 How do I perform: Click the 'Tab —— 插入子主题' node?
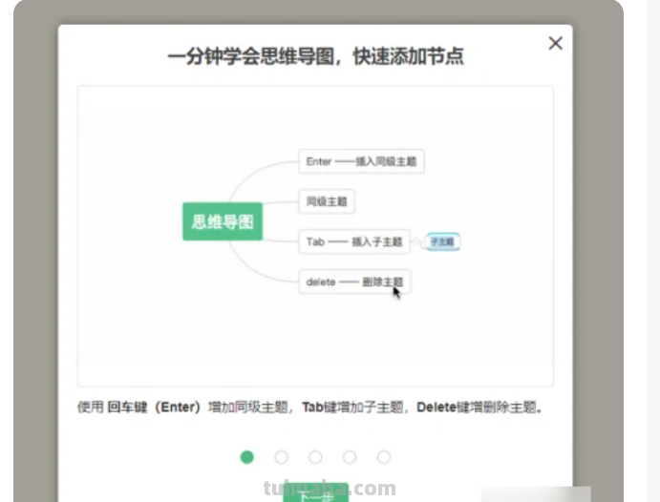(x=354, y=241)
